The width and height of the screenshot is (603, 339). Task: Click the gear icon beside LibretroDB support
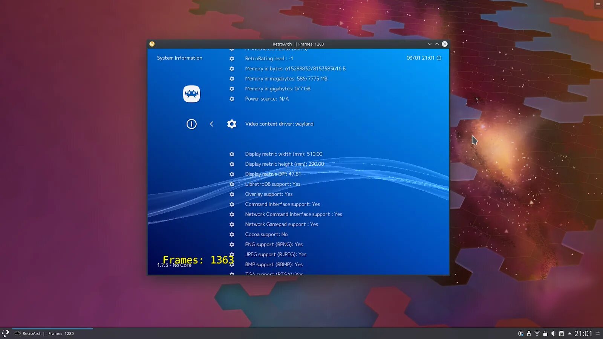point(232,184)
